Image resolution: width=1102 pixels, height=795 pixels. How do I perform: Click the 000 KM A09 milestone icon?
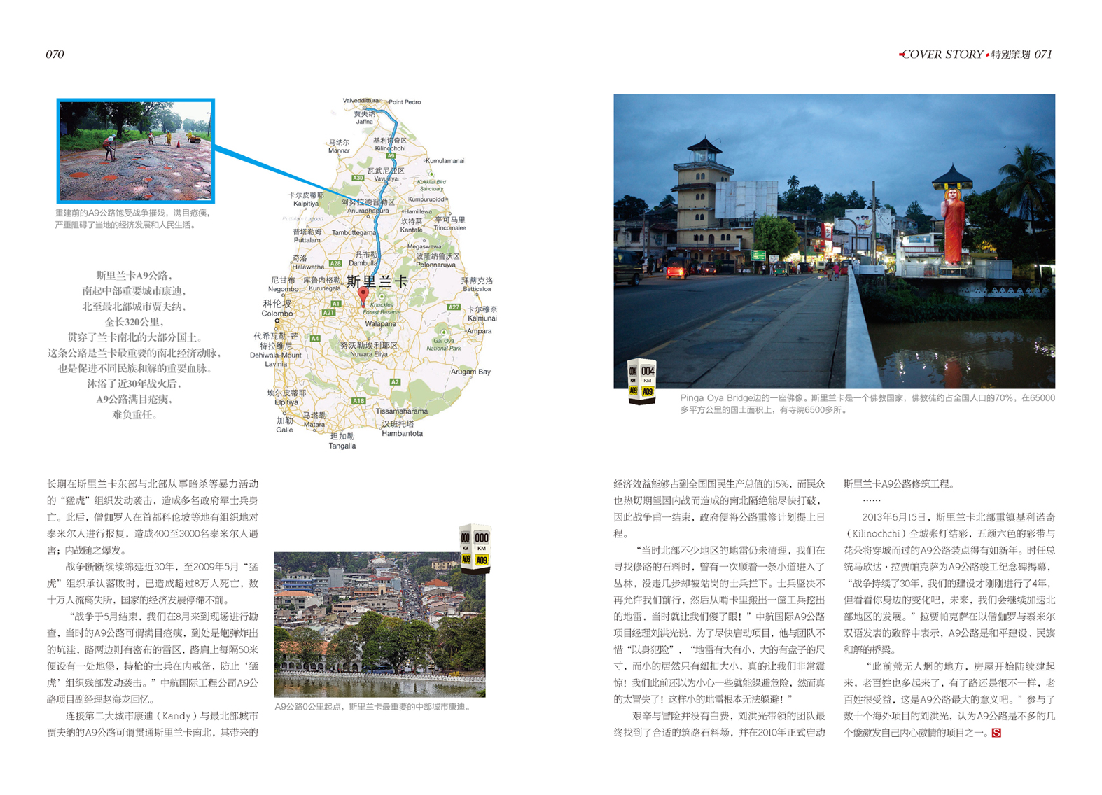pos(475,549)
